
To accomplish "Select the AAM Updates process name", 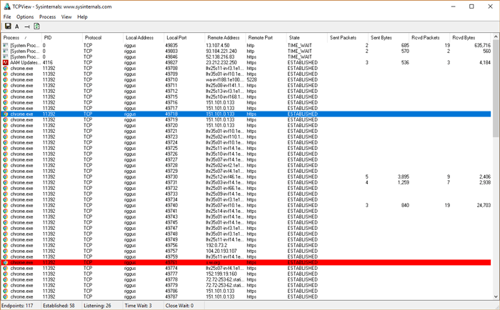I will coord(26,63).
